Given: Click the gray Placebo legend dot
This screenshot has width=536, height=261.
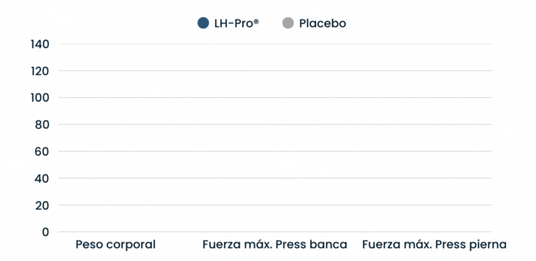Looking at the screenshot, I should 287,23.
